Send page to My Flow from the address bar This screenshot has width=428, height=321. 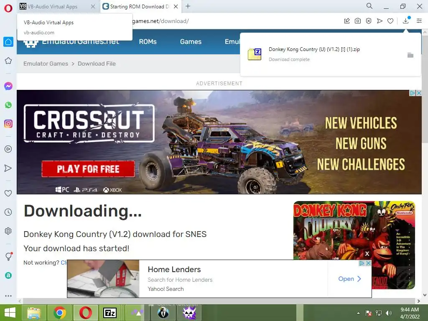point(380,21)
